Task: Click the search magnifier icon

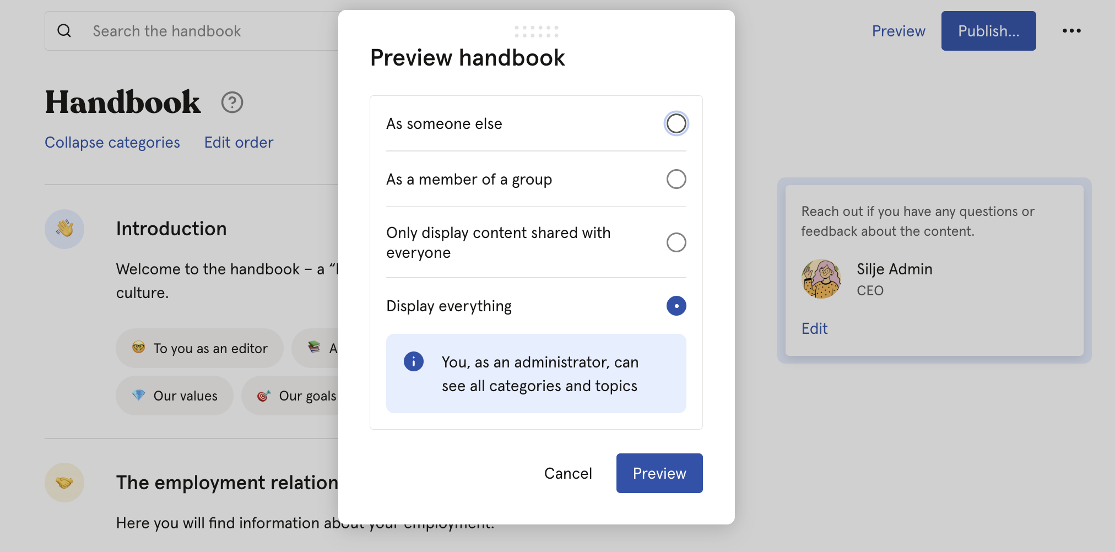Action: [64, 31]
